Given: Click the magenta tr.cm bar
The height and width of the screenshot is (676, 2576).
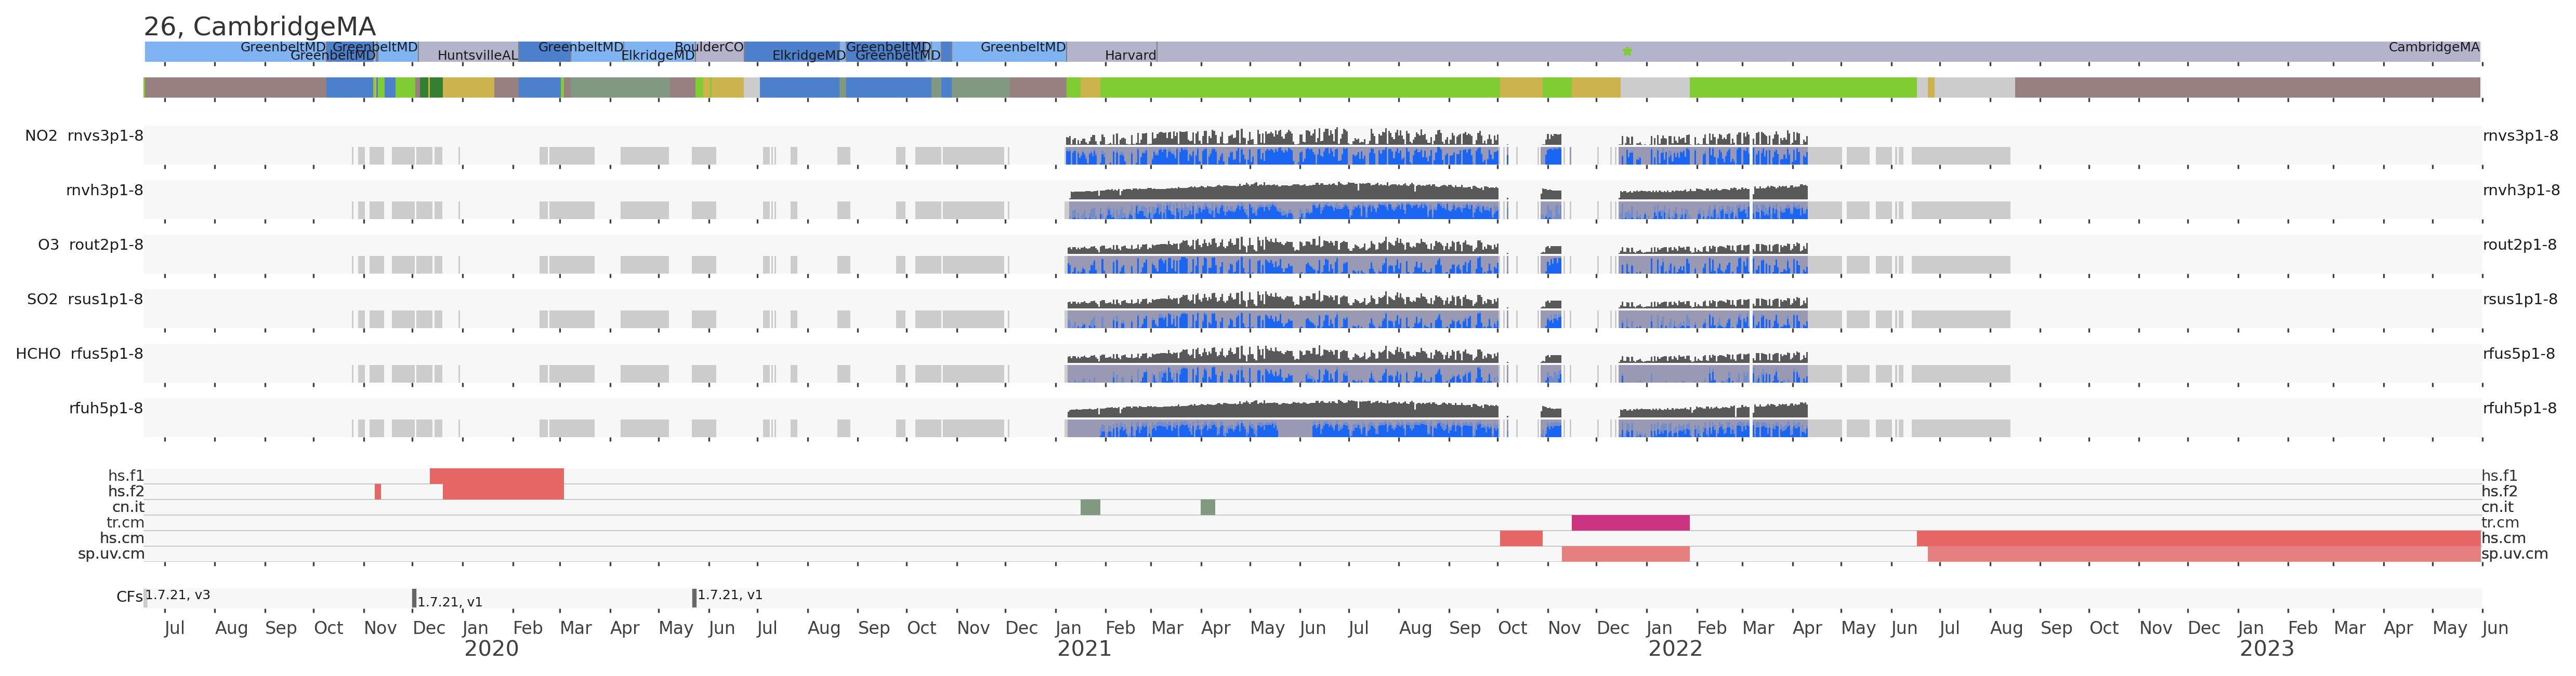Looking at the screenshot, I should [x=1630, y=522].
